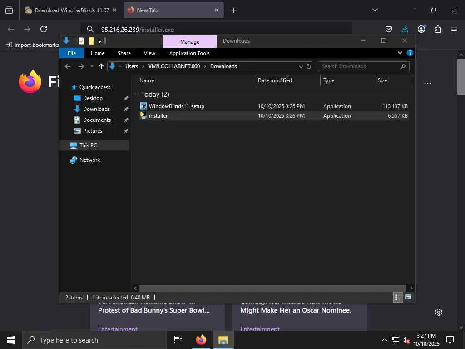
Task: Open Windows Start menu
Action: tap(11, 340)
